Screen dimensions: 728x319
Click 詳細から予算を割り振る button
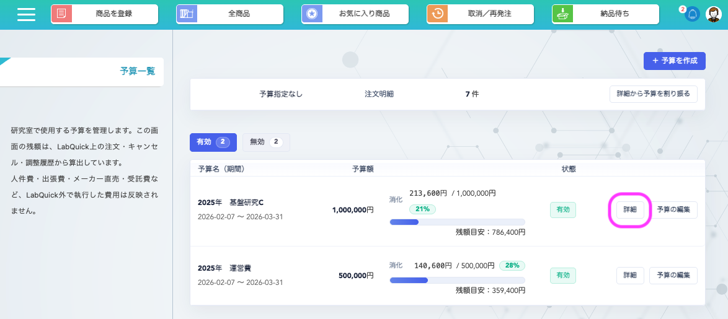pos(654,94)
